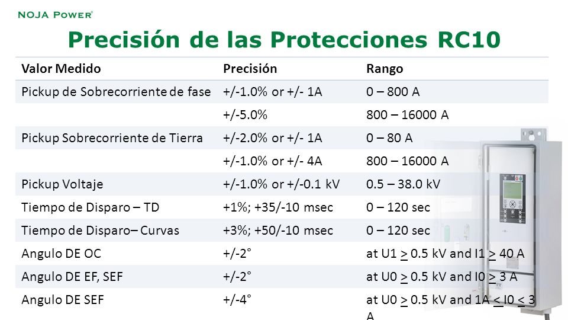568x320 pixels.
Task: Click the Valor Medido column header
Action: (61, 69)
